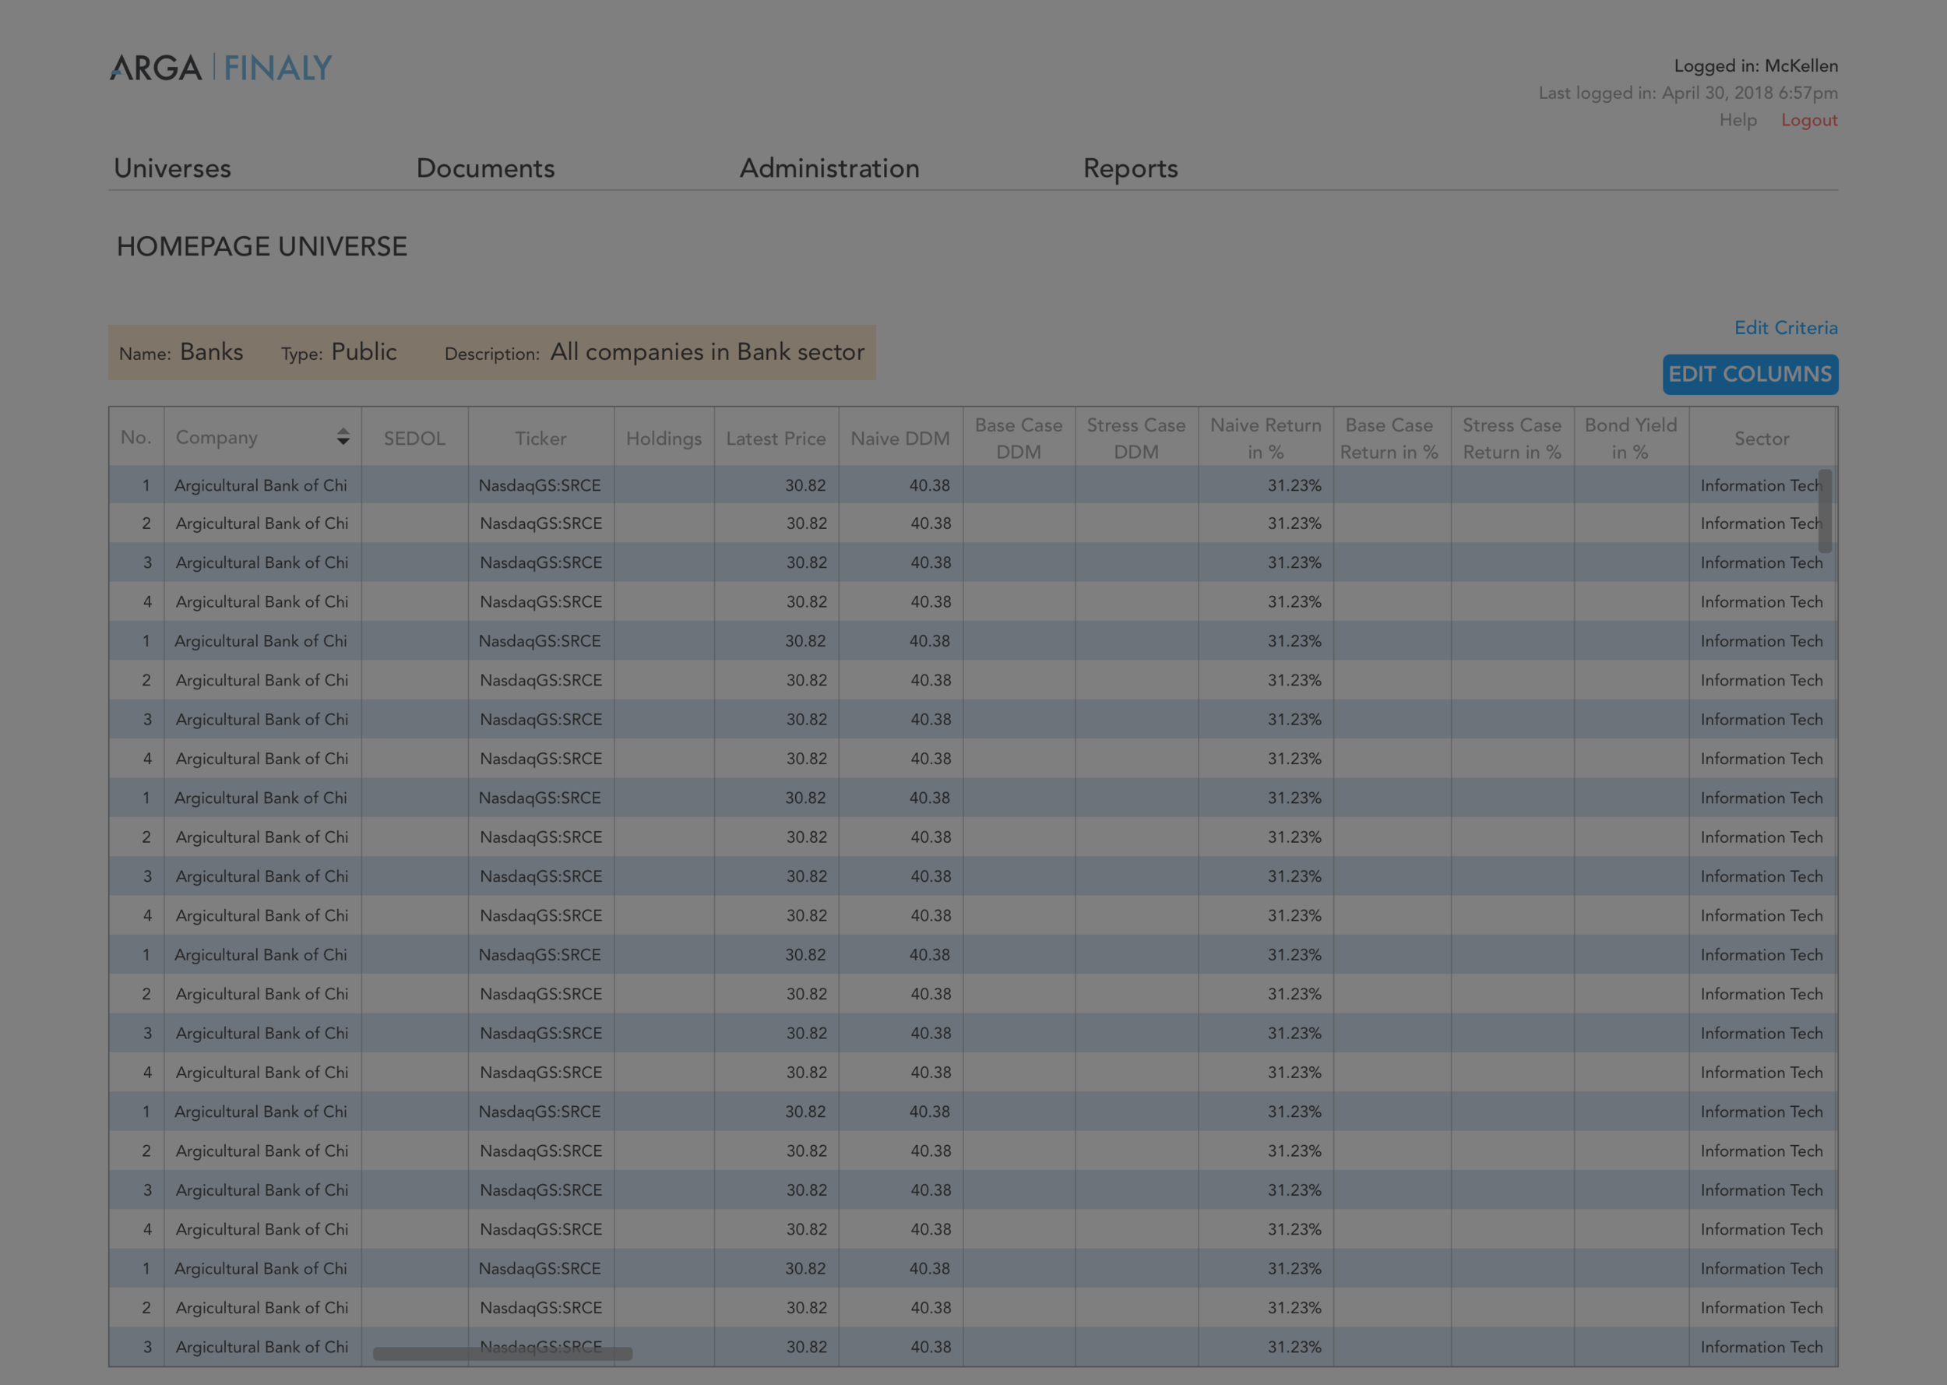Open the Documents menu

(x=485, y=168)
